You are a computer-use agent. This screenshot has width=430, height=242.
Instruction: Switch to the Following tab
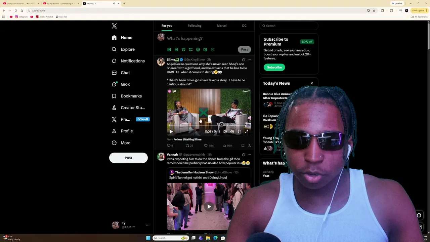[195, 26]
